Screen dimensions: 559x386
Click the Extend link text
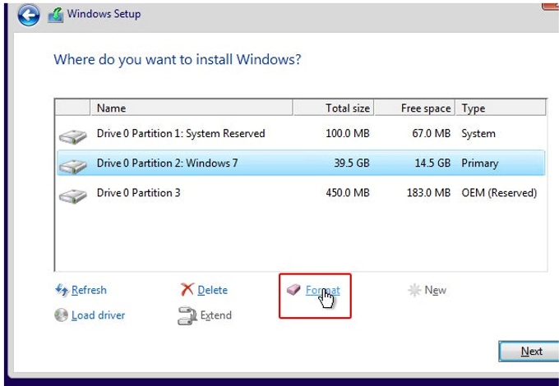(216, 315)
